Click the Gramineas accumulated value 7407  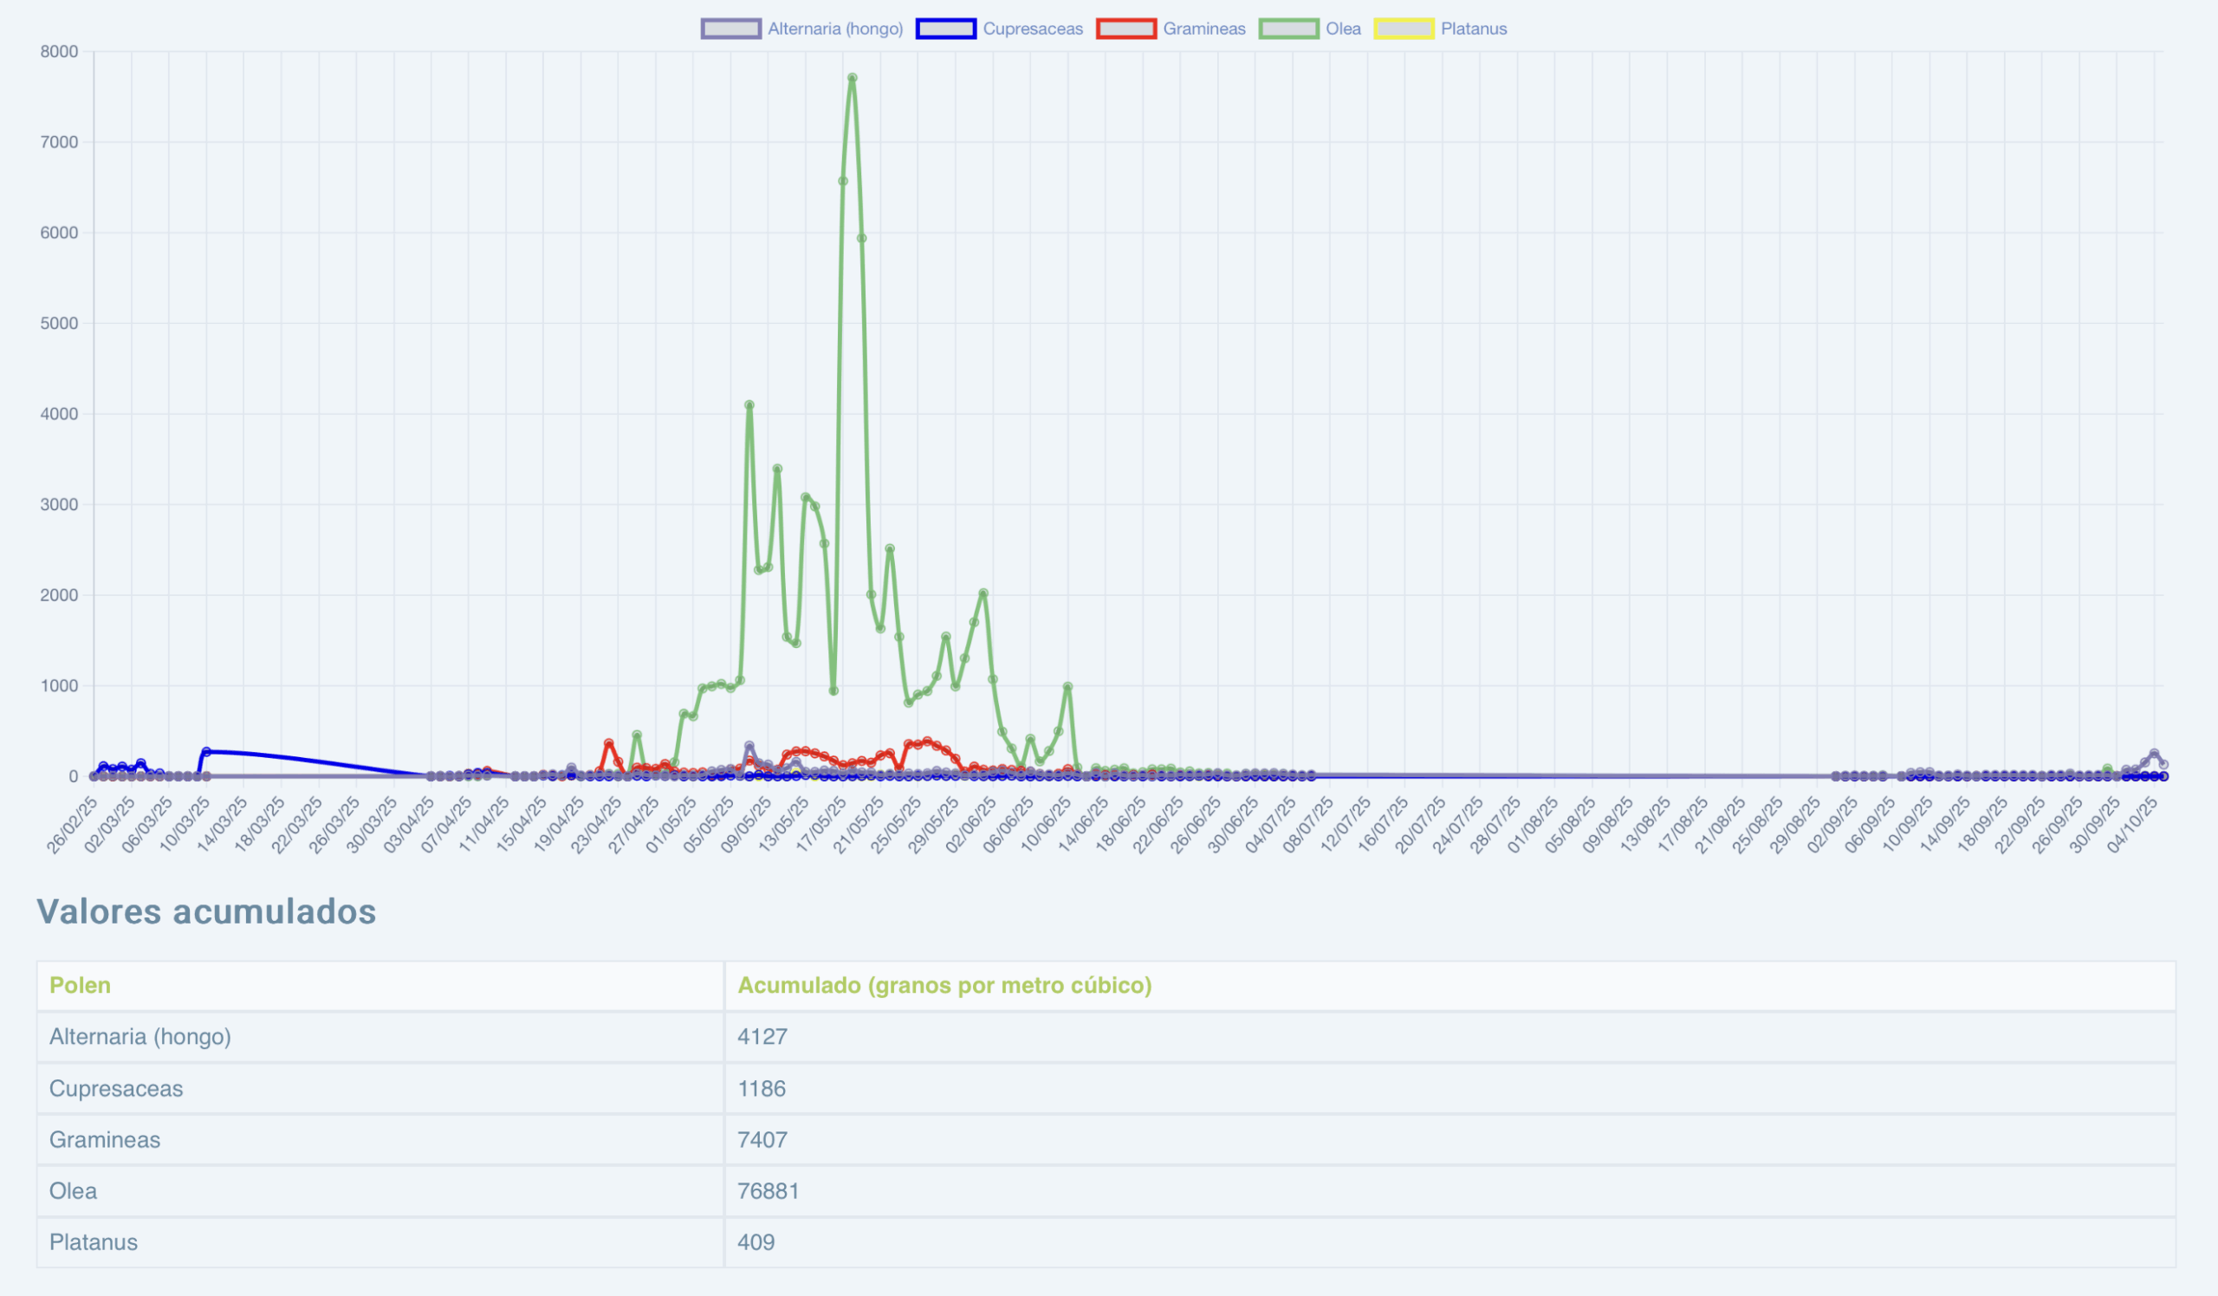pos(762,1140)
